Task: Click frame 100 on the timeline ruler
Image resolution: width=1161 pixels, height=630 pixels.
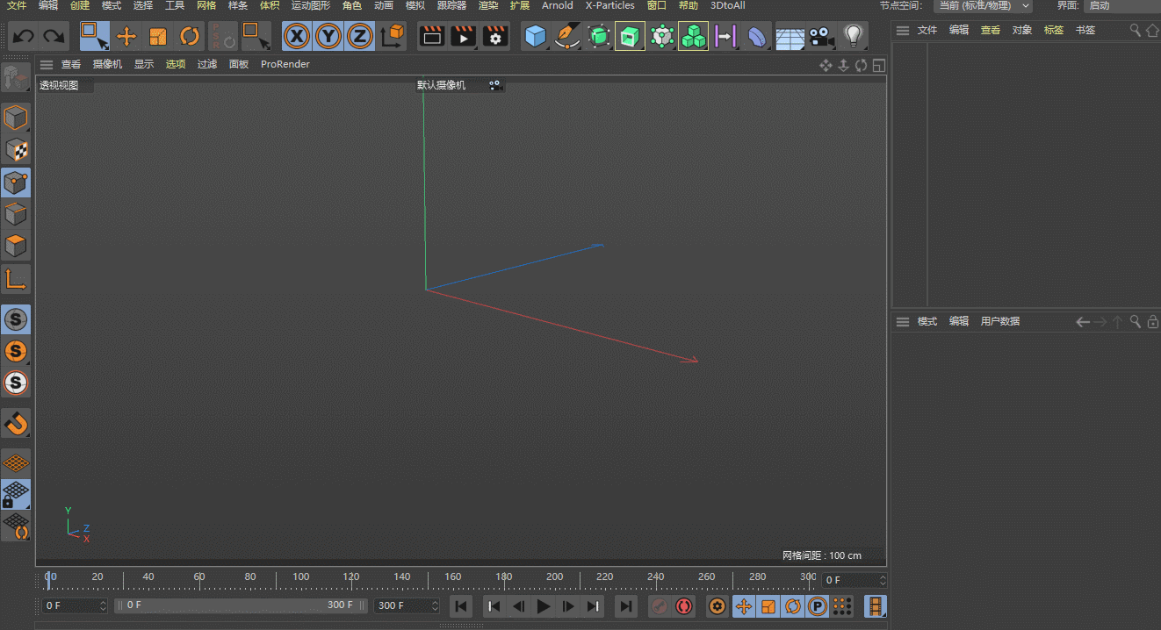Action: [x=301, y=581]
